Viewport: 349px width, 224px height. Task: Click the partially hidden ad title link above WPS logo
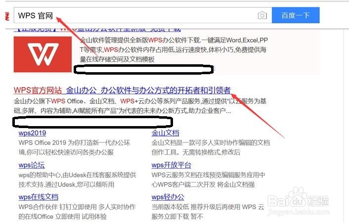[x=97, y=30]
